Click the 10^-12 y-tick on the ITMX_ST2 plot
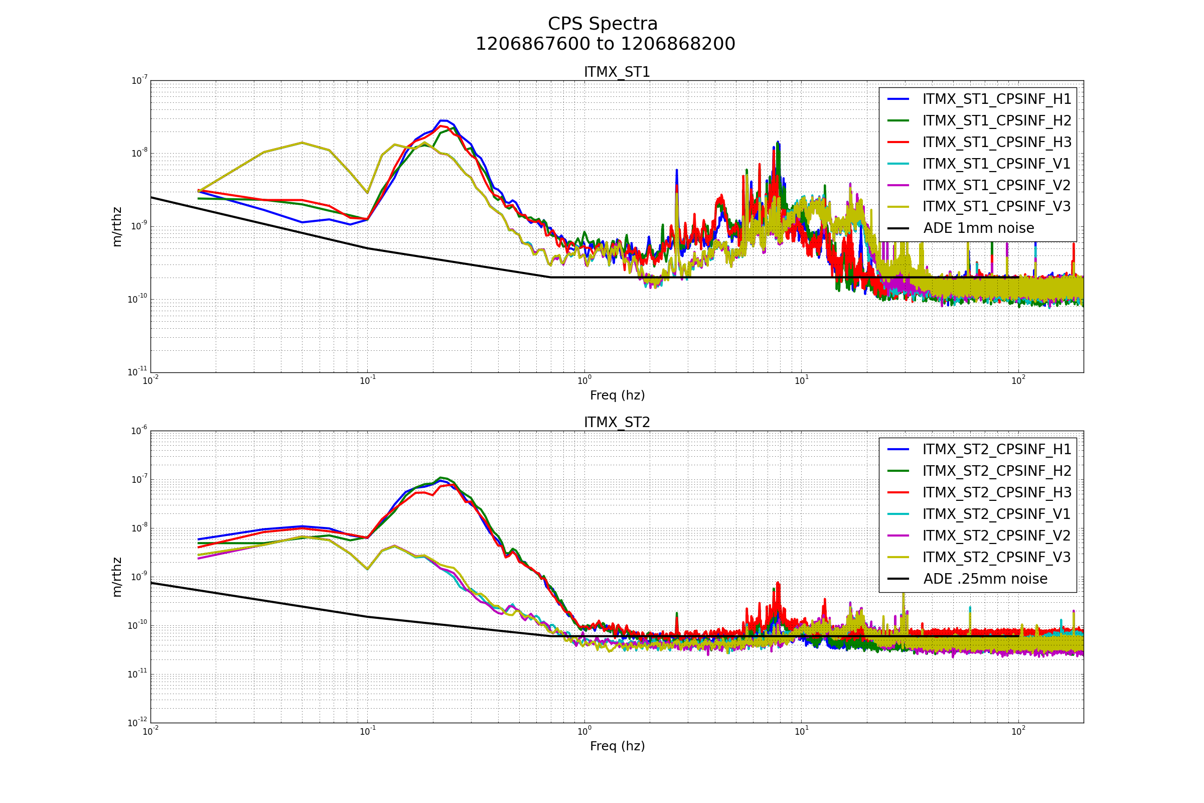 coord(137,722)
